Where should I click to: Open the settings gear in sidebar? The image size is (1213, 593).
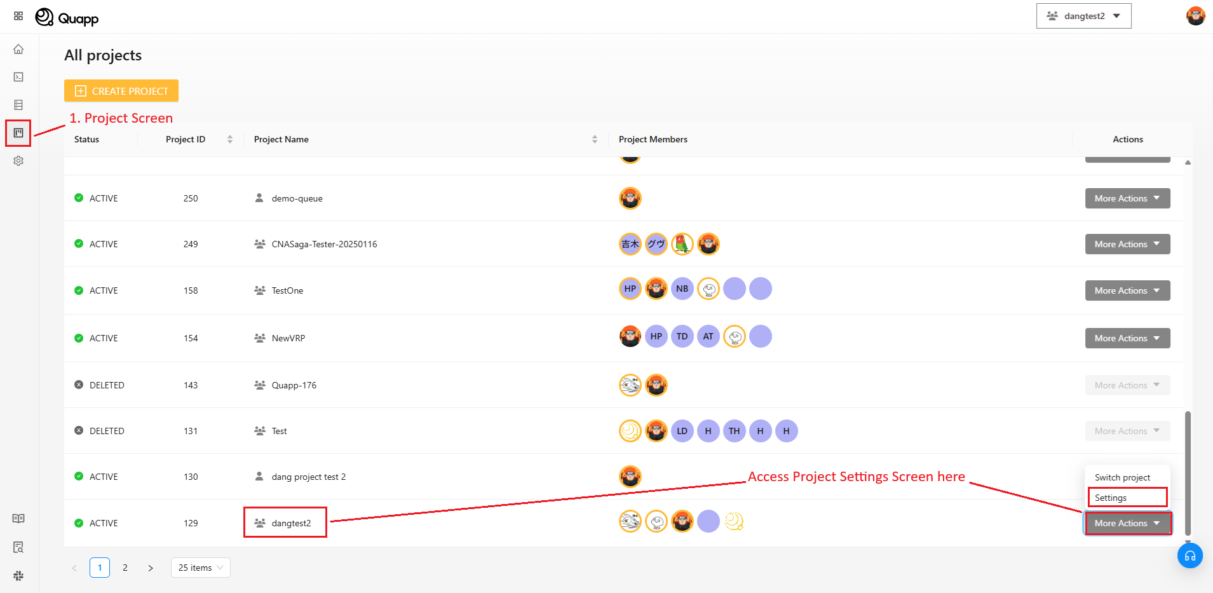coord(18,161)
